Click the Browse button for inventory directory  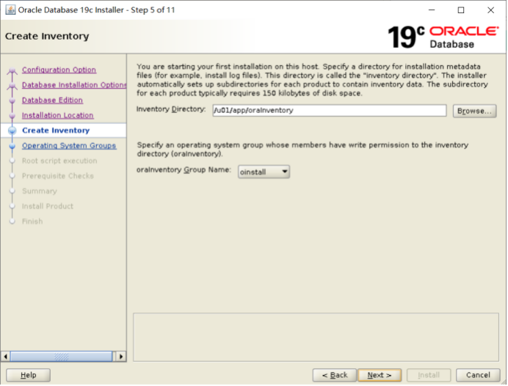click(474, 111)
